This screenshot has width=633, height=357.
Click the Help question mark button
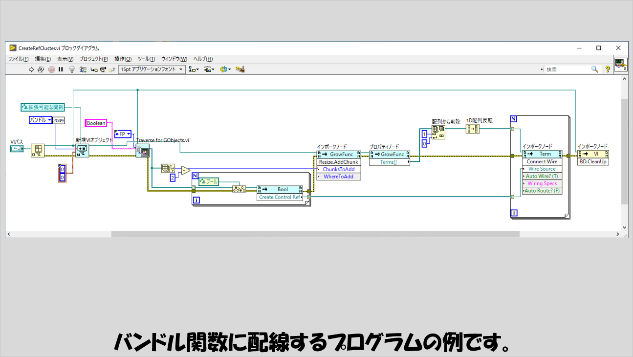pos(608,69)
